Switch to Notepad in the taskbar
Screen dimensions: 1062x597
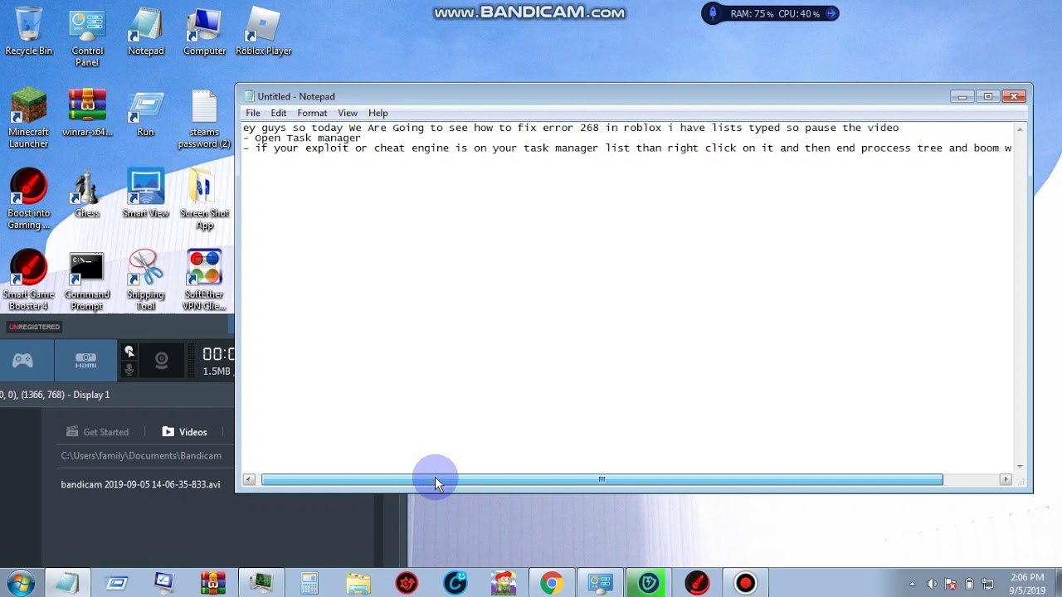pyautogui.click(x=68, y=583)
